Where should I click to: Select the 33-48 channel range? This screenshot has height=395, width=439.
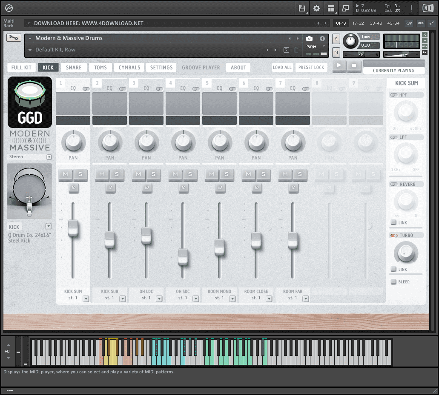[376, 23]
